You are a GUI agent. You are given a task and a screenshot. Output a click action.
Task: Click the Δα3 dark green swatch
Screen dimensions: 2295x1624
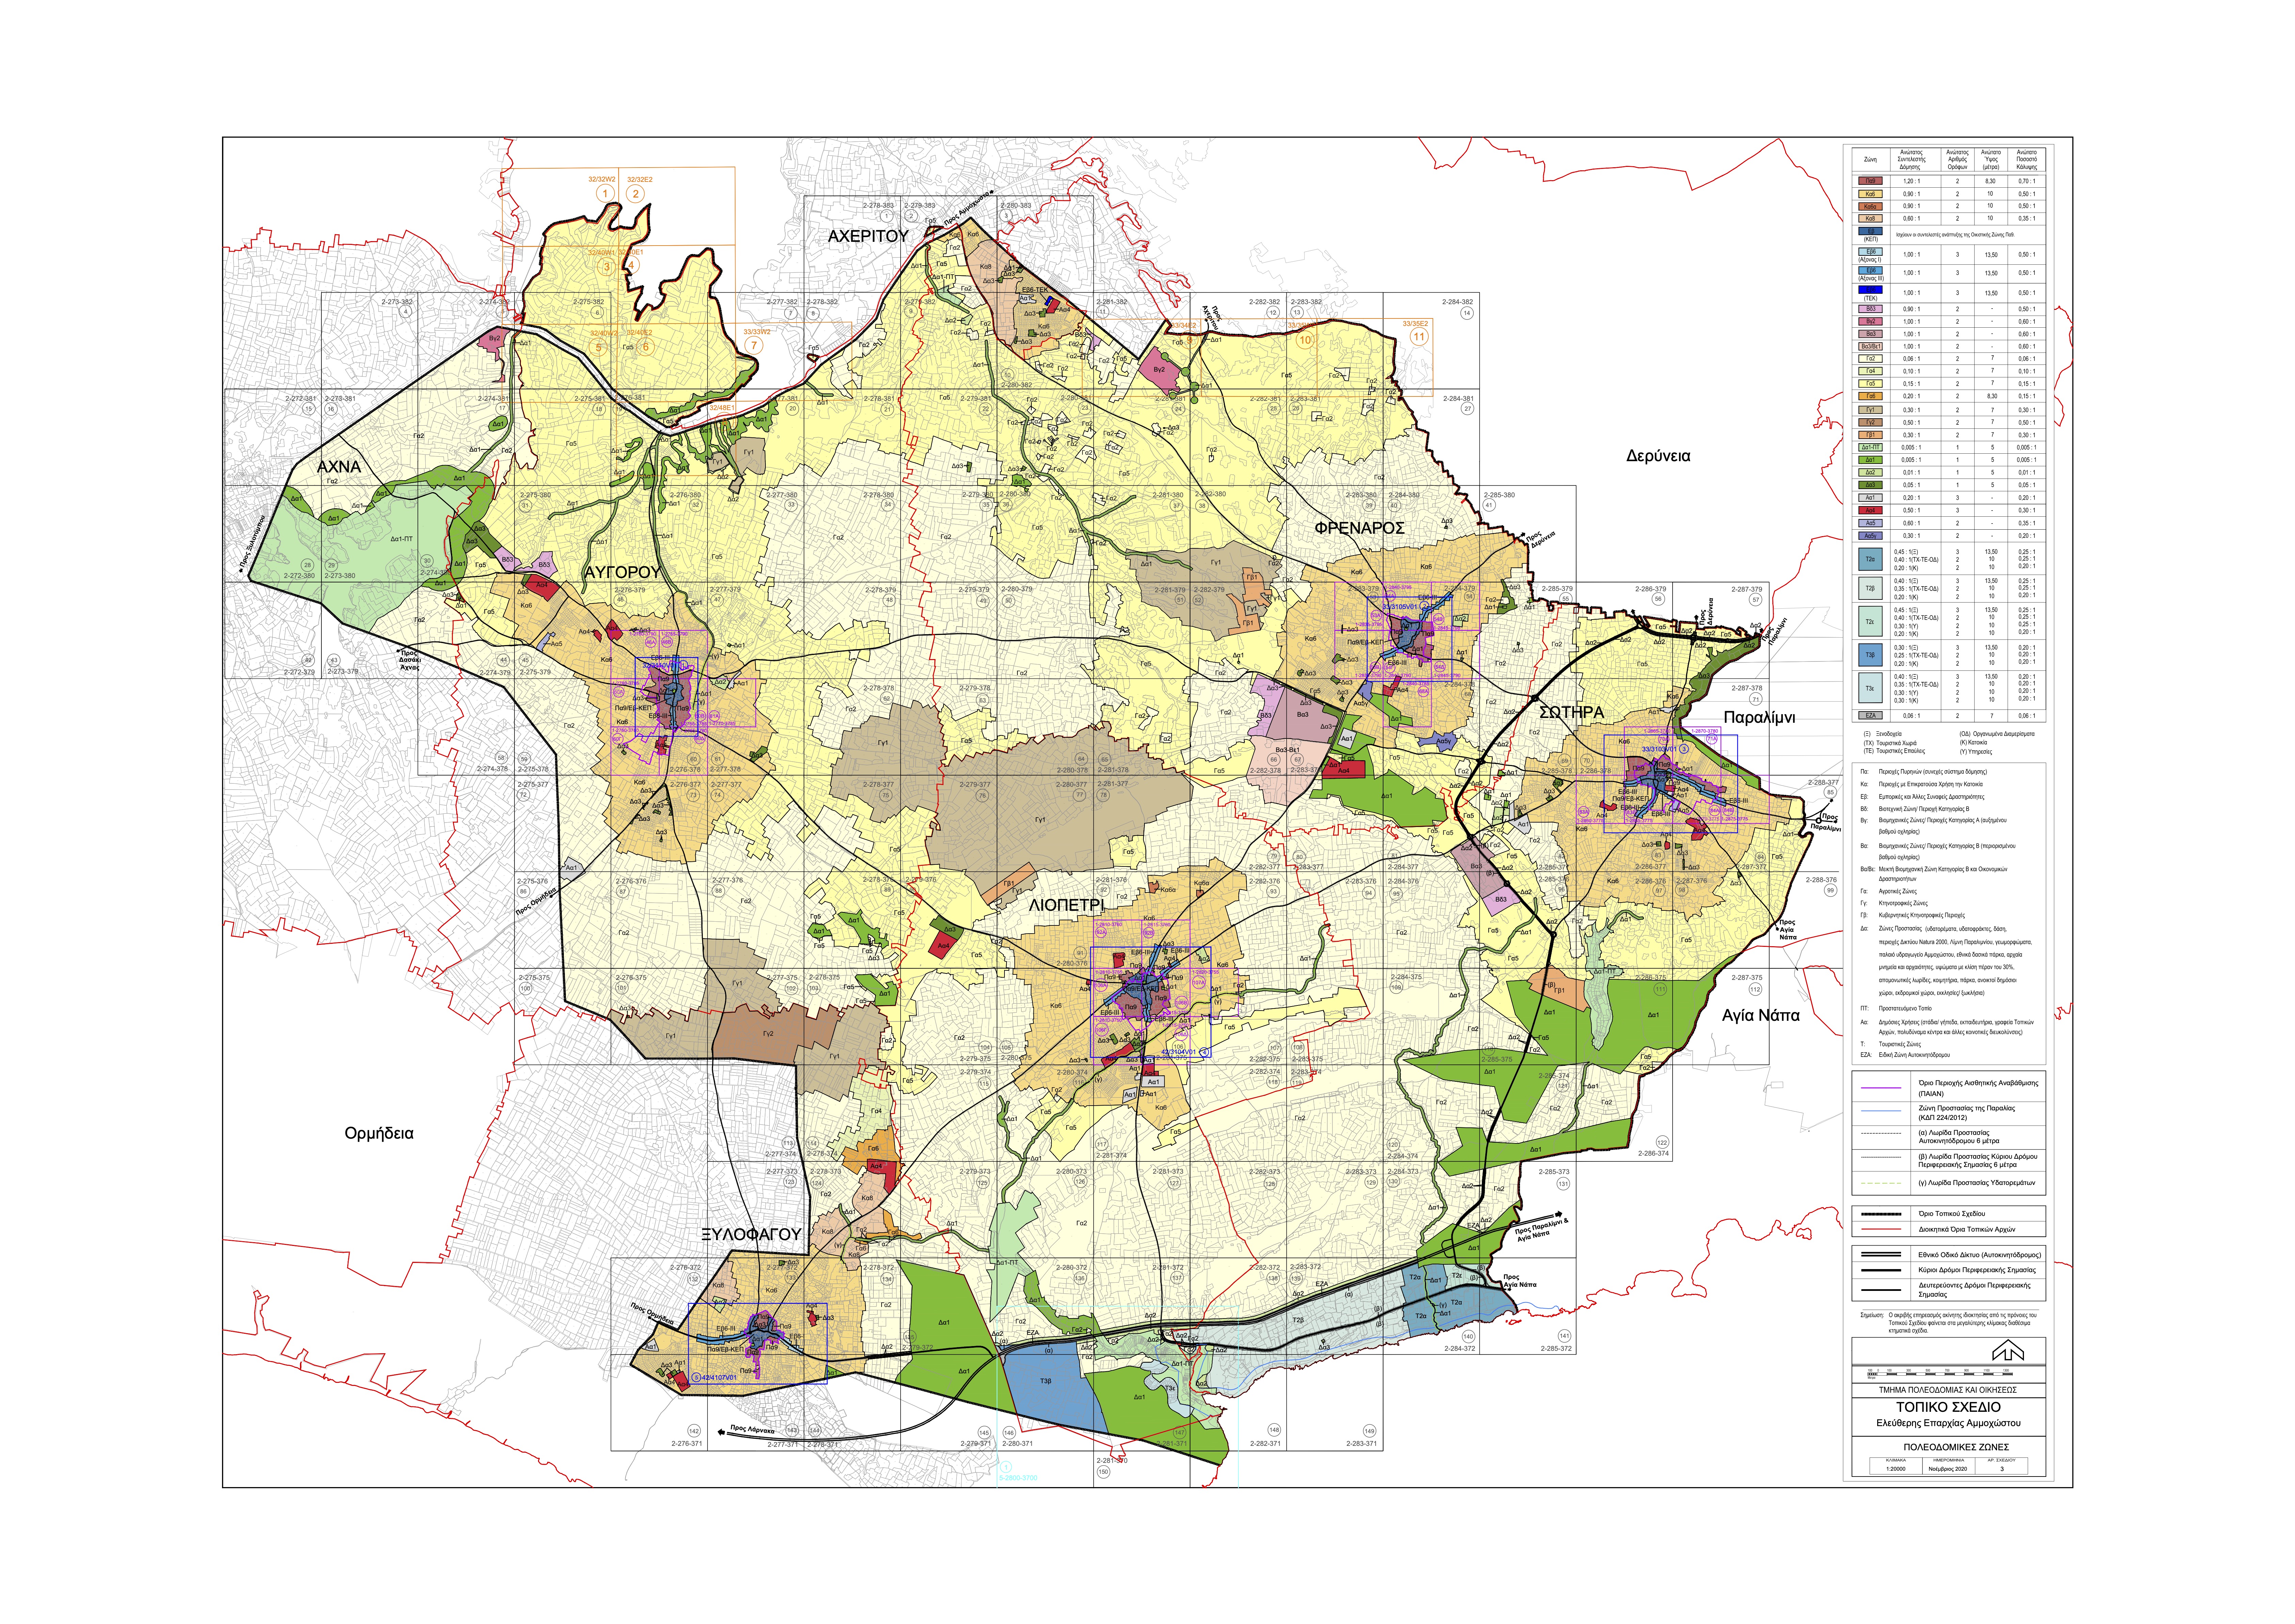tap(1870, 485)
